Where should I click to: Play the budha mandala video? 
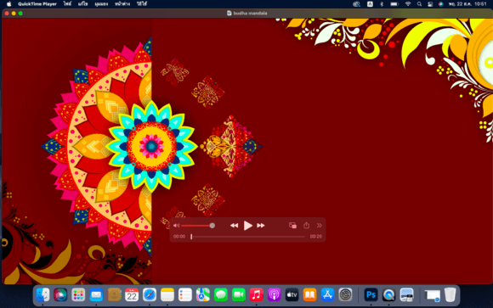coord(247,226)
